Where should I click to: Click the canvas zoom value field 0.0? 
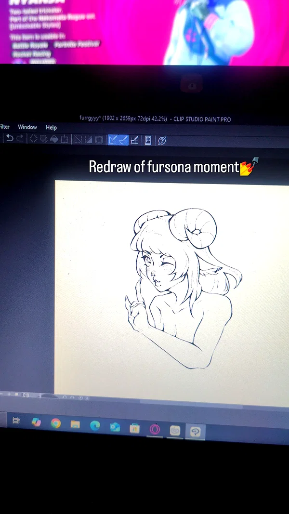[x=26, y=395]
